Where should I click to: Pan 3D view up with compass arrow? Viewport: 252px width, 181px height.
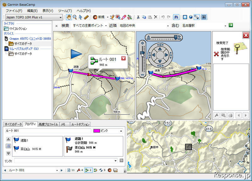[160, 49]
